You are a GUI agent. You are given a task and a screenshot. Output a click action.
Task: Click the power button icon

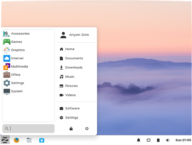click(x=87, y=128)
